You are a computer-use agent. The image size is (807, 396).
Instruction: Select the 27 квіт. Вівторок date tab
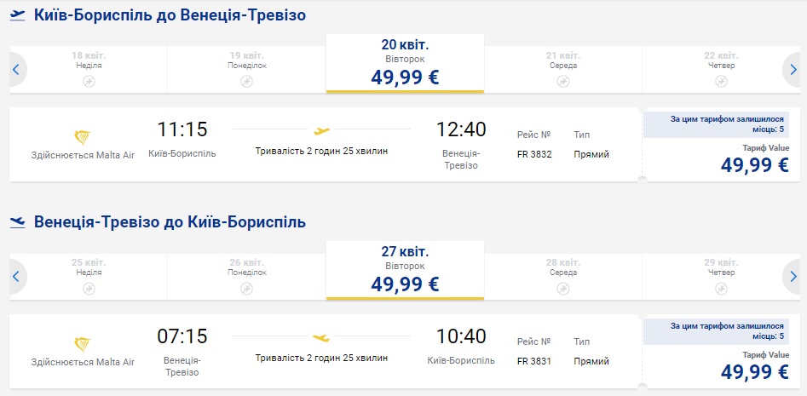pyautogui.click(x=405, y=271)
